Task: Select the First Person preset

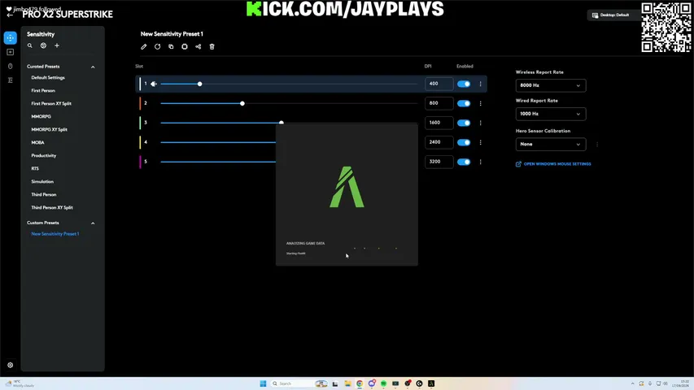Action: 43,91
